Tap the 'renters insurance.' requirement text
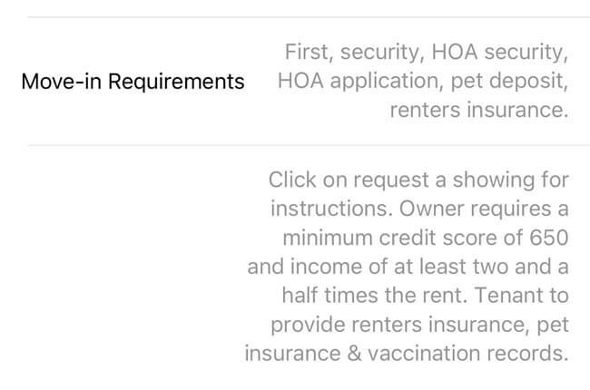The image size is (590, 390). [479, 110]
